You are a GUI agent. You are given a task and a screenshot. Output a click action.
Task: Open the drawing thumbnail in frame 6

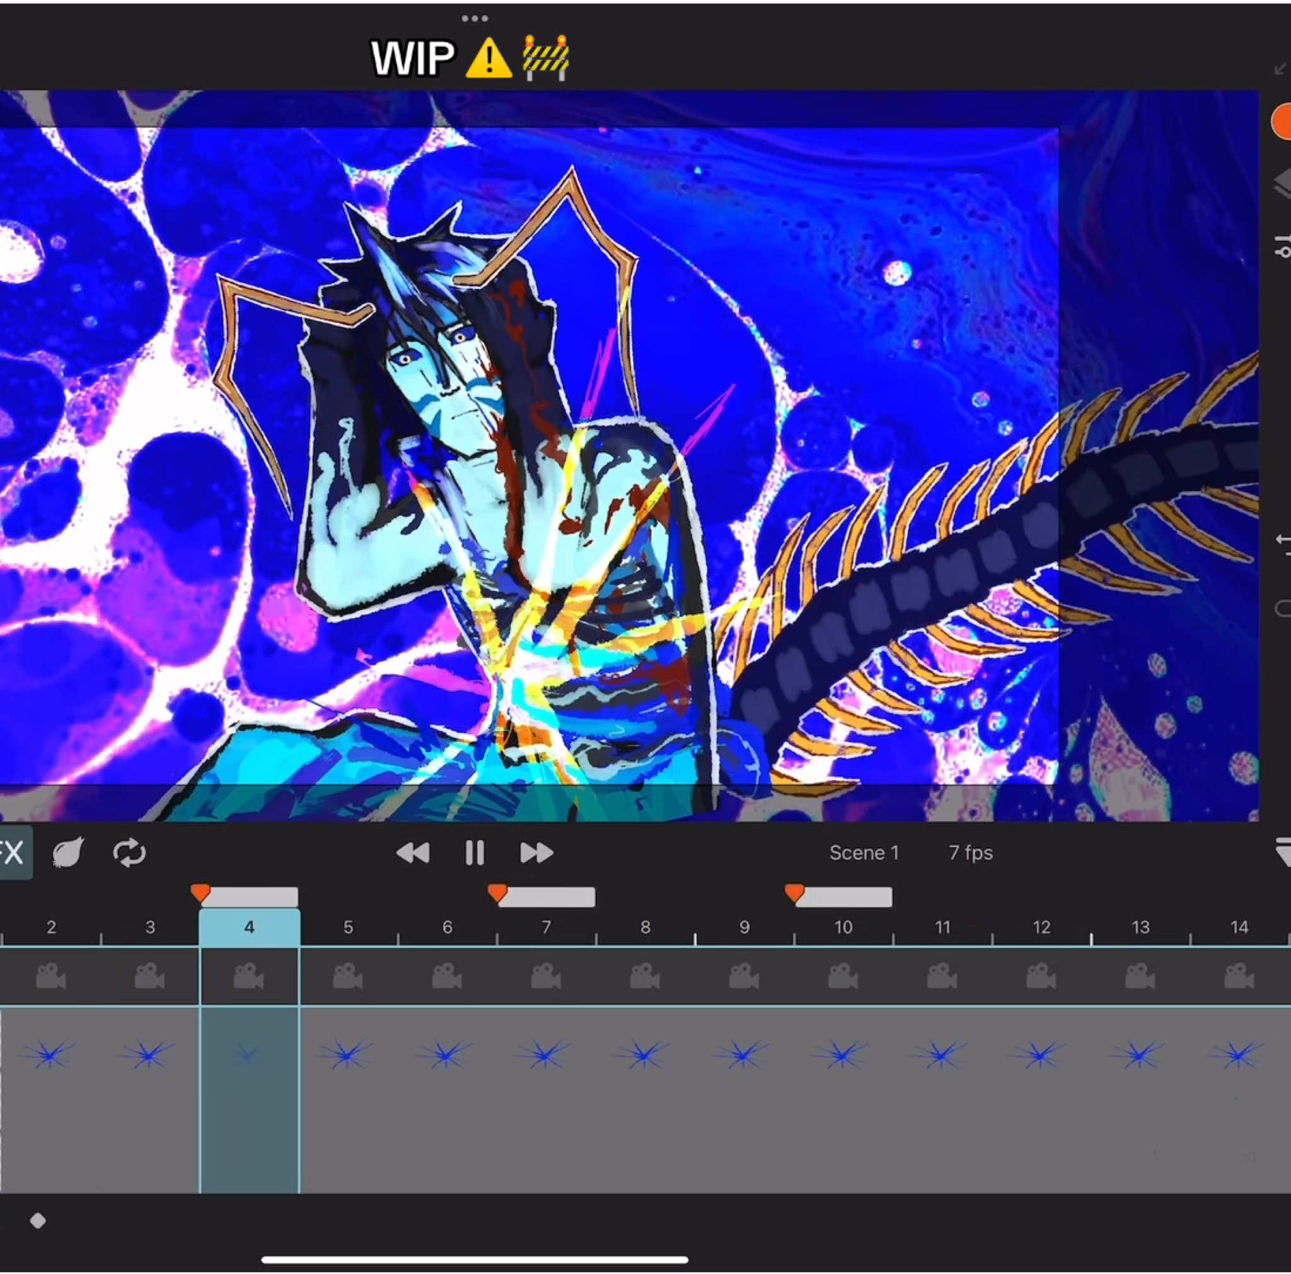coord(446,1054)
